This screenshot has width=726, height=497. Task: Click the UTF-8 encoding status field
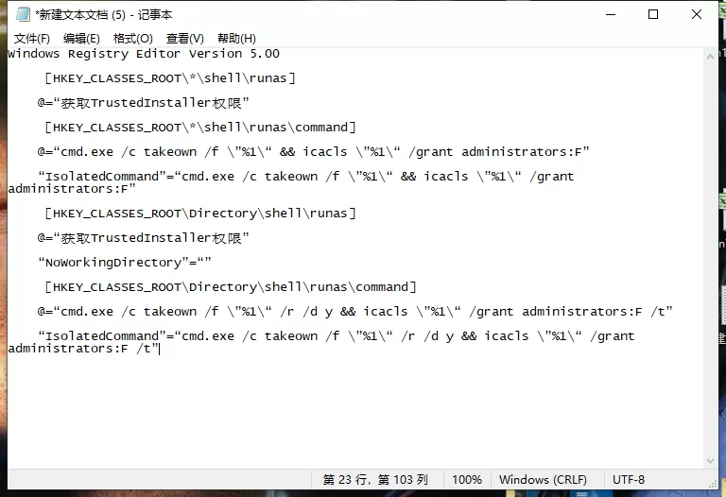pos(629,479)
